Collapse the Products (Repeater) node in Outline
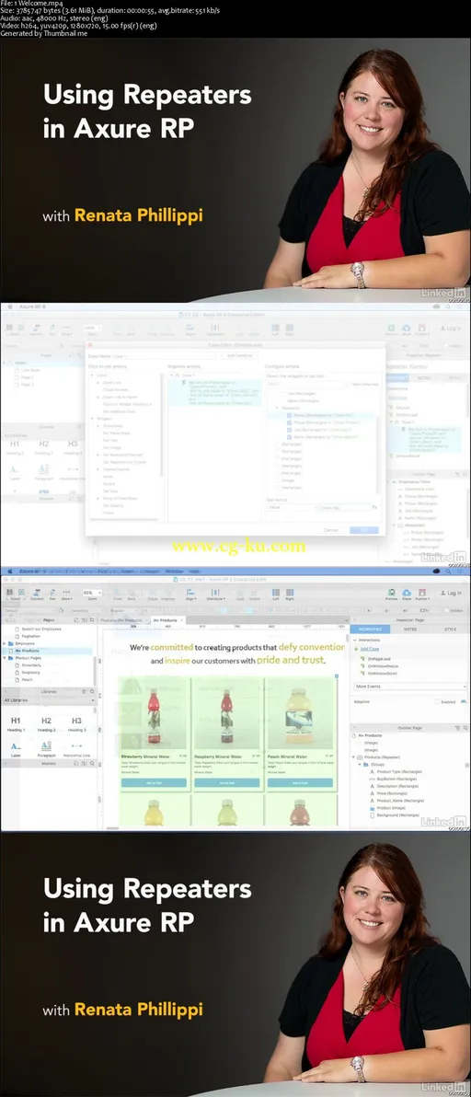Viewport: 471px width, 1097px height. 353,757
